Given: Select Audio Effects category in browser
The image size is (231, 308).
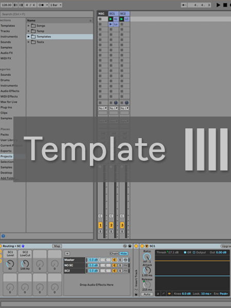Looking at the screenshot, I should pyautogui.click(x=10, y=91).
